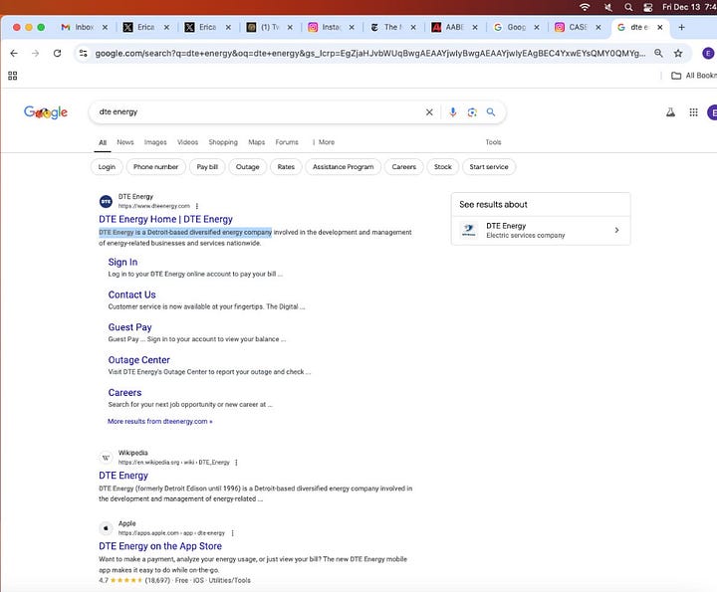Viewport: 717px width, 592px height.
Task: Select the News search tab
Action: [x=125, y=142]
